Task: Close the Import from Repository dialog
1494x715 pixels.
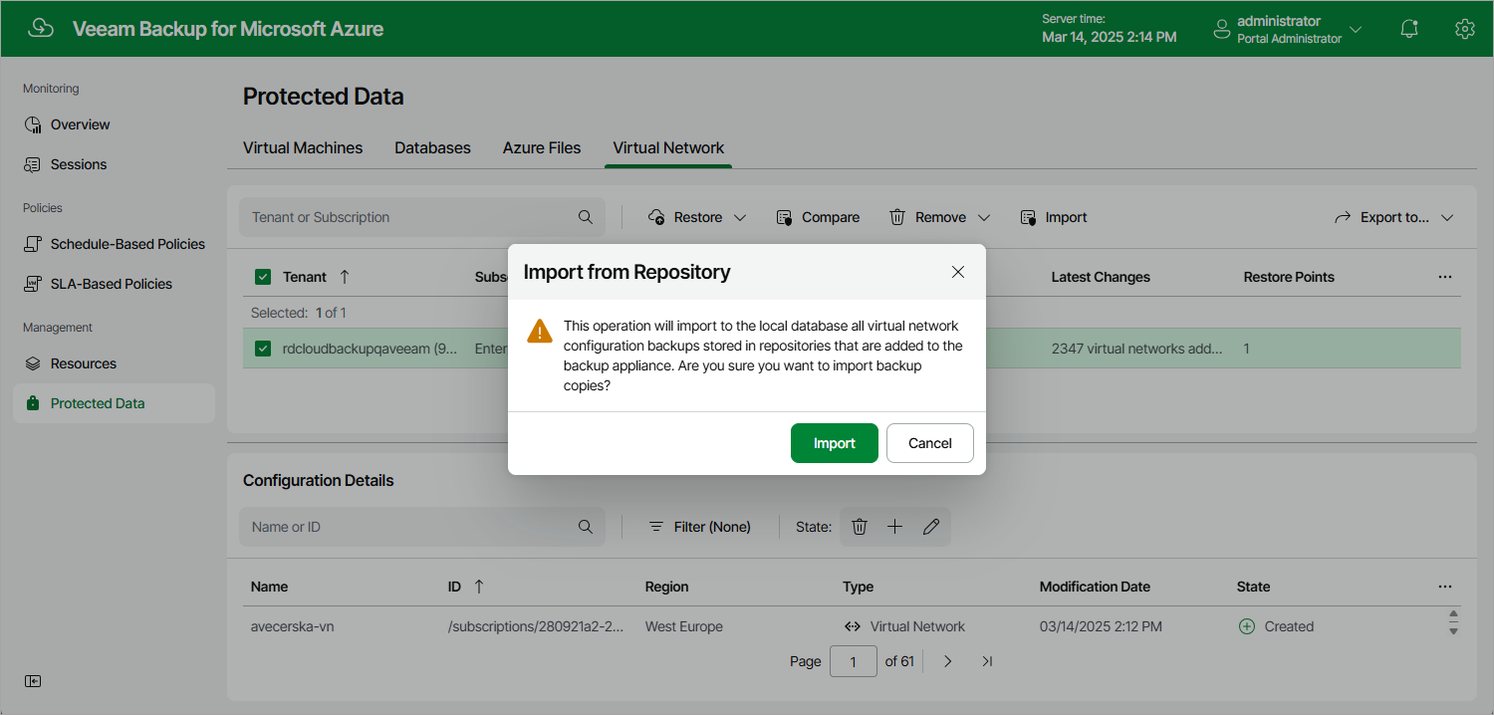Action: [x=958, y=272]
